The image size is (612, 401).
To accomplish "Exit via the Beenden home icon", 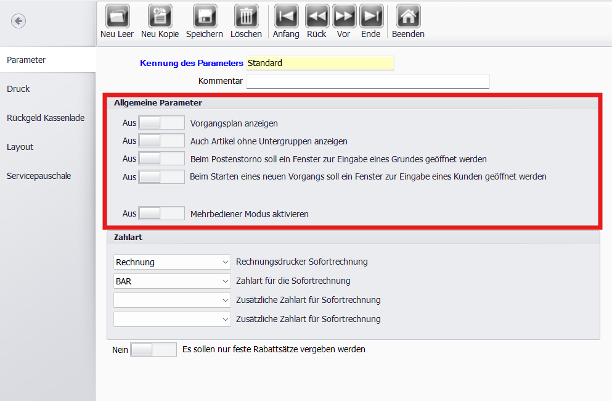I will click(408, 16).
